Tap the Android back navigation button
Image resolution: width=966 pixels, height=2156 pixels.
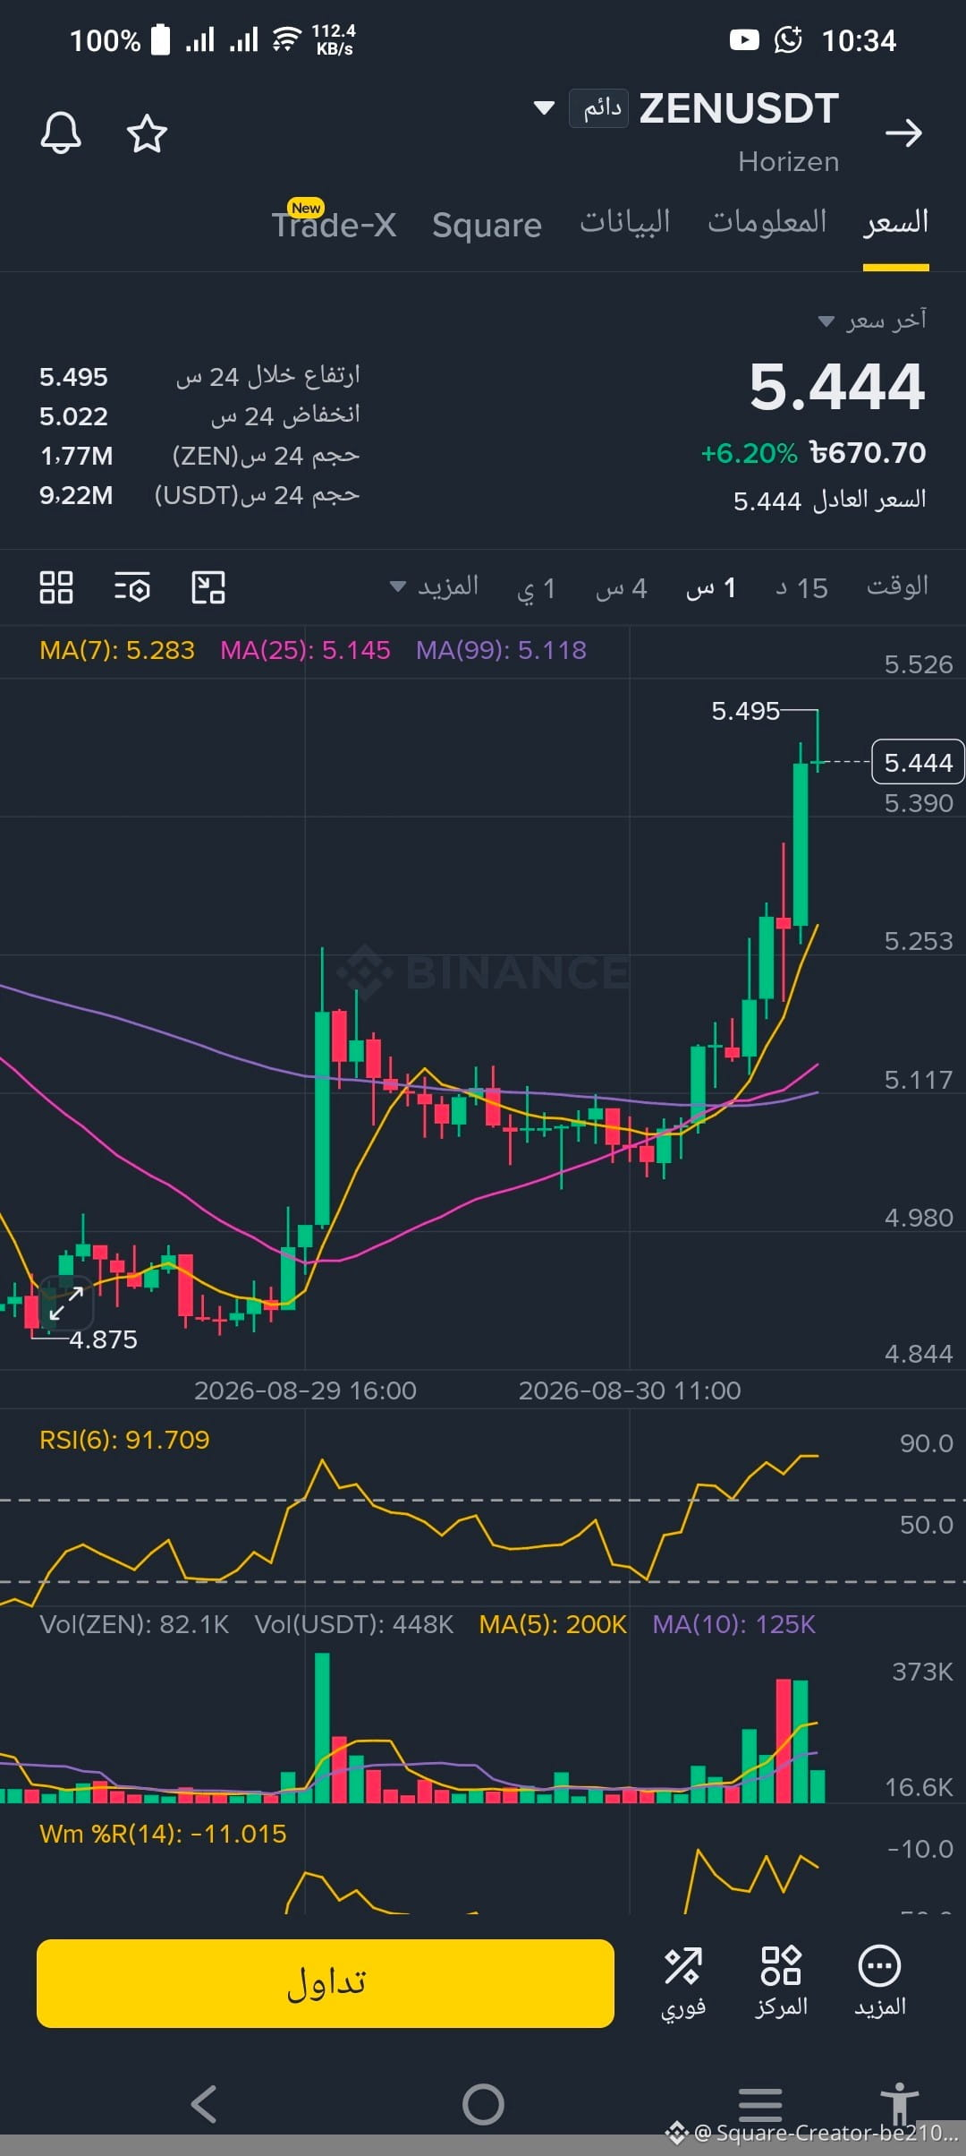click(204, 2103)
